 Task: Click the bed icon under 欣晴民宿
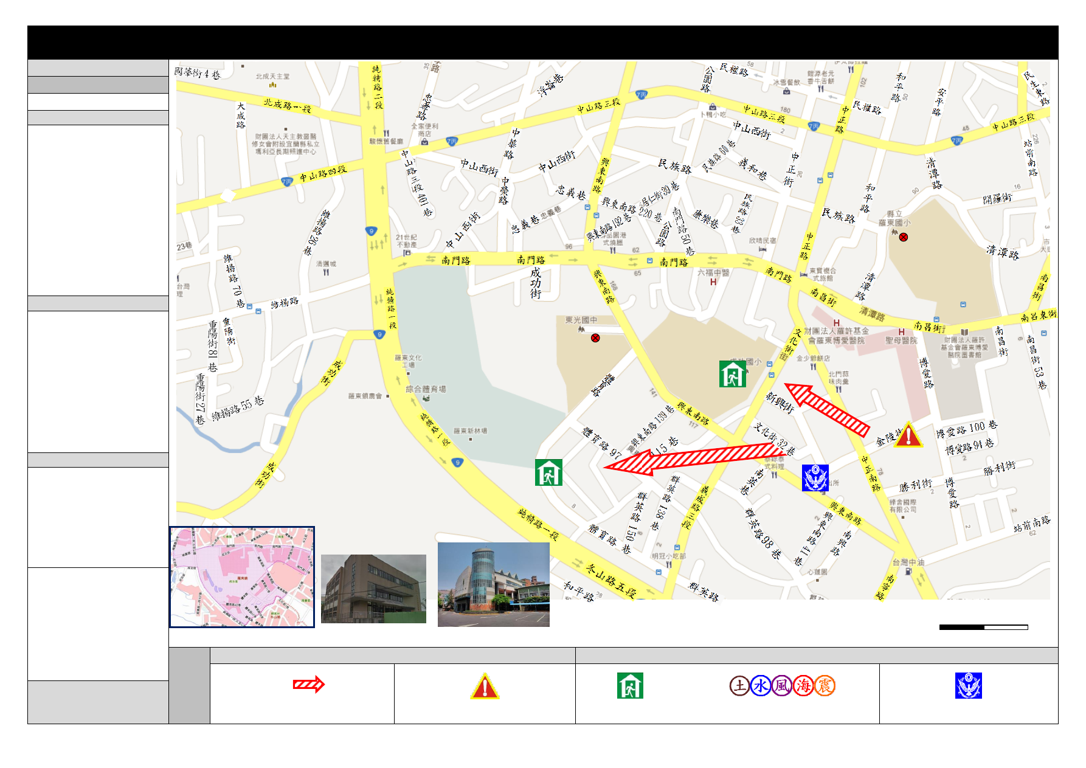click(762, 249)
